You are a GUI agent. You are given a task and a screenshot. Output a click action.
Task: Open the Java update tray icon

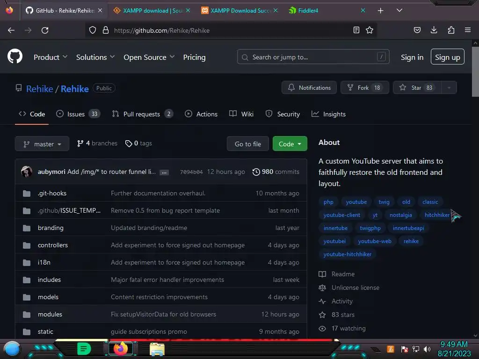pyautogui.click(x=391, y=349)
